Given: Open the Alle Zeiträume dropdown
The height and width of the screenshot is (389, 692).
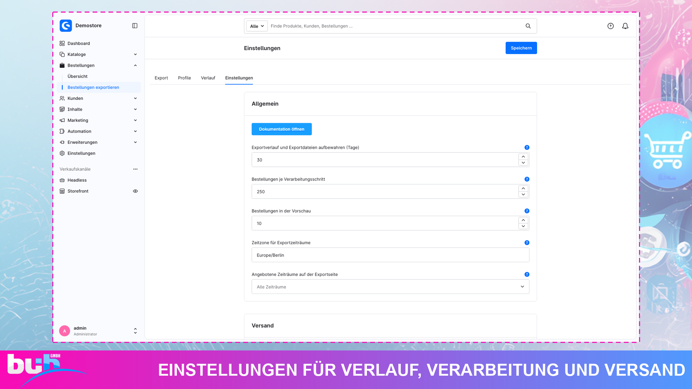Looking at the screenshot, I should [390, 287].
